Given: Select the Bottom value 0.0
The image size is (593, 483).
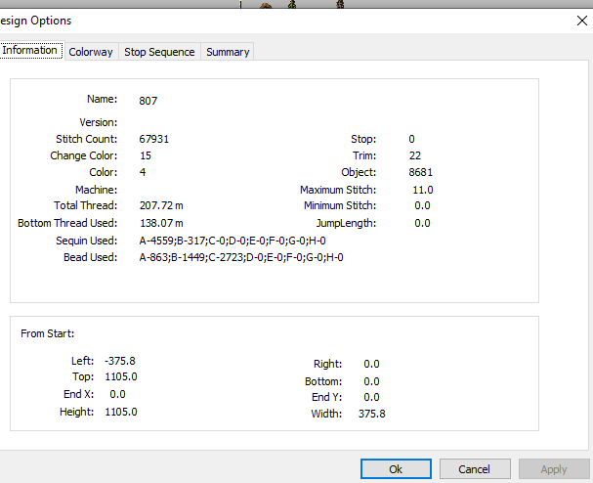Looking at the screenshot, I should 371,381.
